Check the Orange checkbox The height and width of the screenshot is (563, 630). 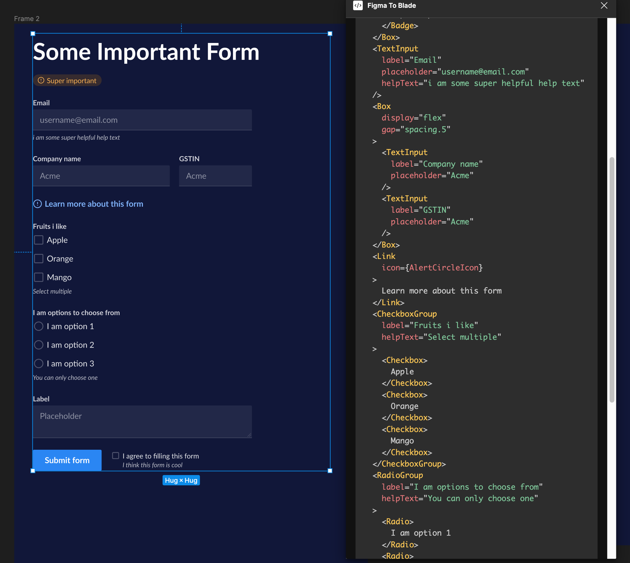click(x=39, y=259)
